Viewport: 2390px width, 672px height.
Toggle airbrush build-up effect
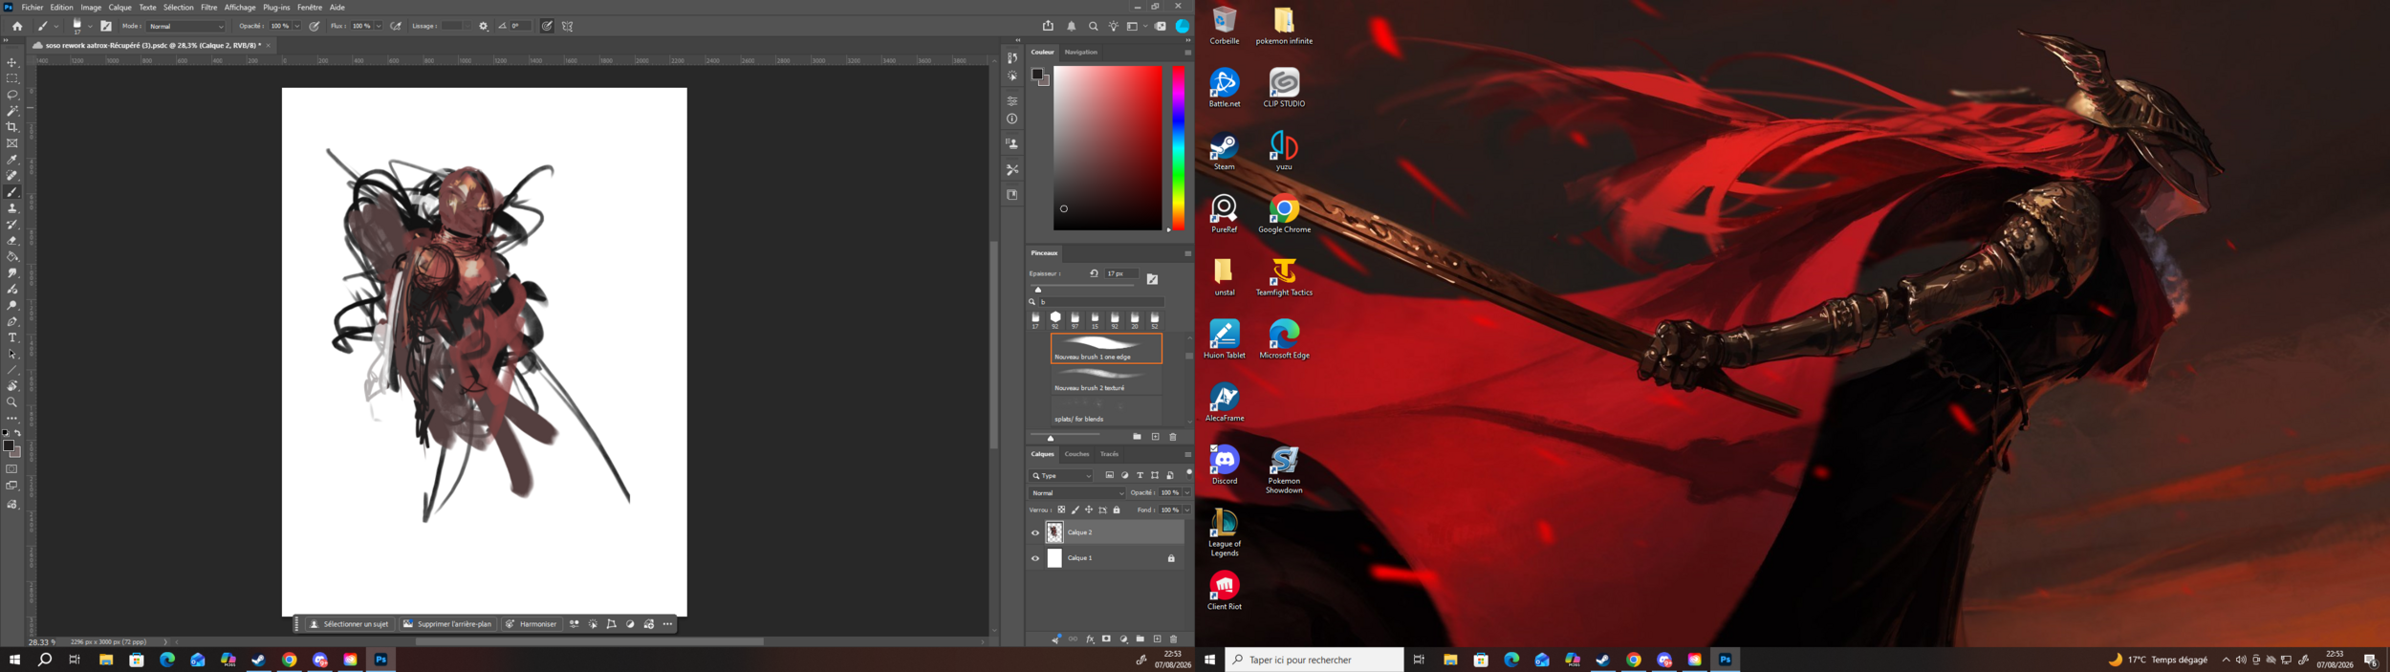396,27
